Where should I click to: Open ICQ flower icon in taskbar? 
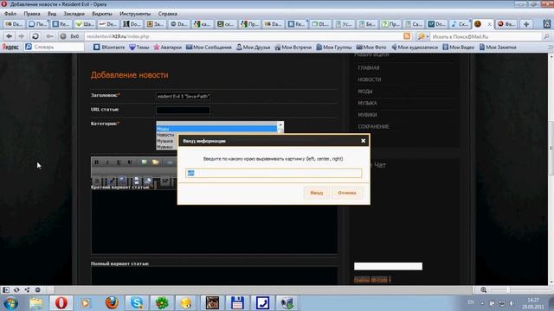162,303
